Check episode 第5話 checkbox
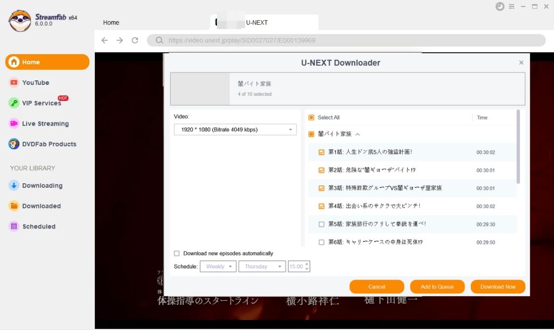554x330 pixels. pos(321,224)
